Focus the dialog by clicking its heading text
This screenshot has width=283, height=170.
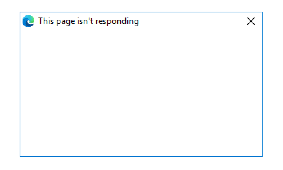point(88,22)
